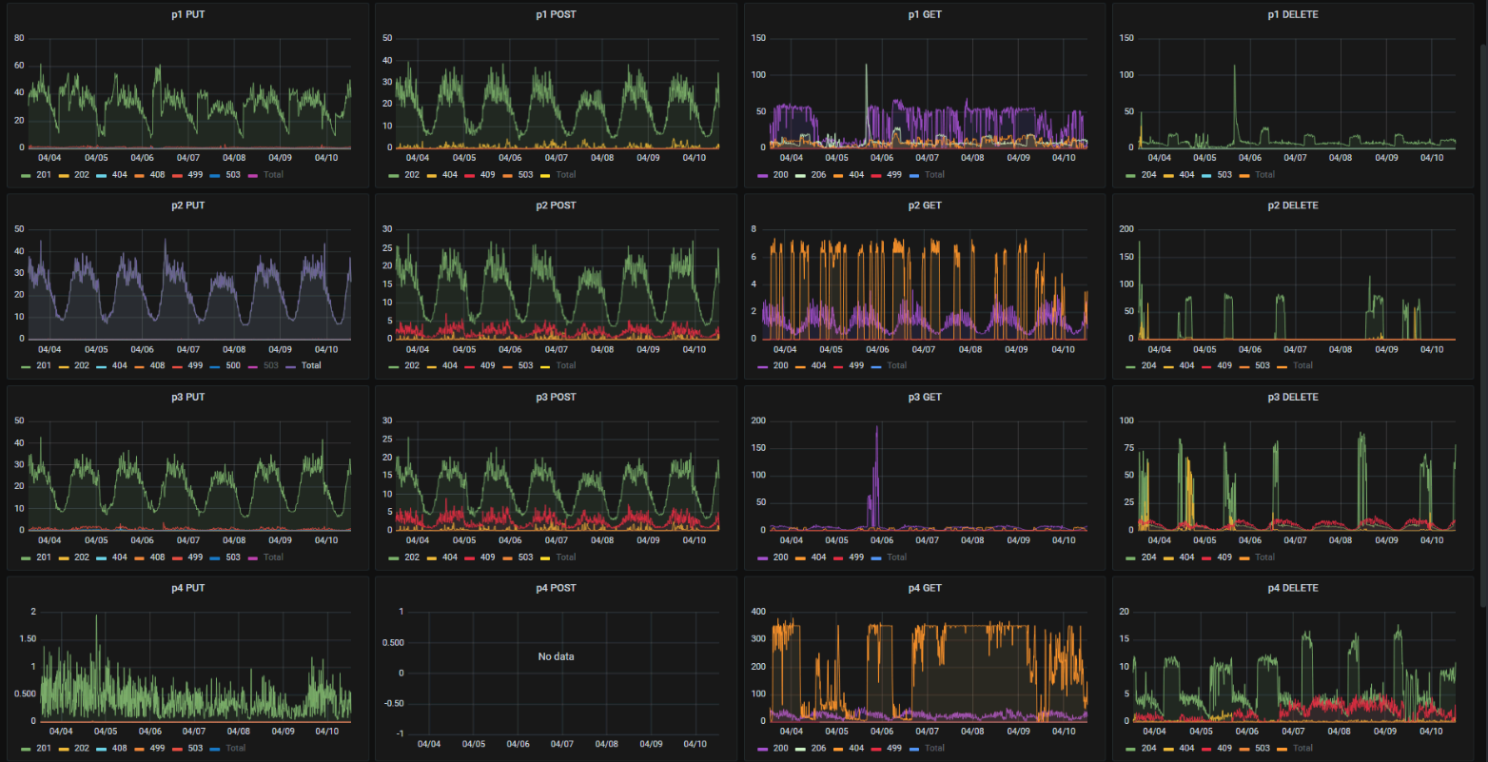
Task: Toggle the 503 series in p3 POST legend
Action: point(525,557)
